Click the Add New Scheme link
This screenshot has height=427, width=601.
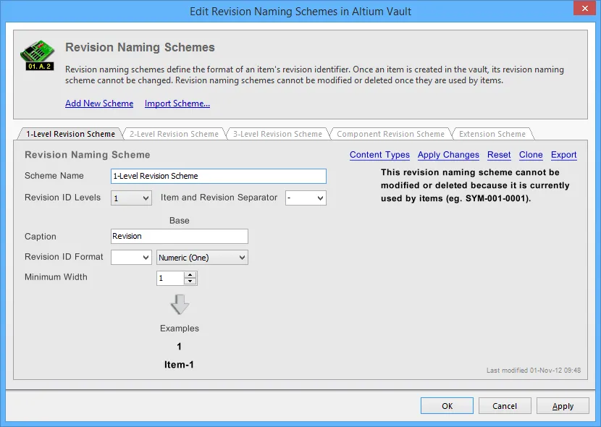[x=99, y=103]
